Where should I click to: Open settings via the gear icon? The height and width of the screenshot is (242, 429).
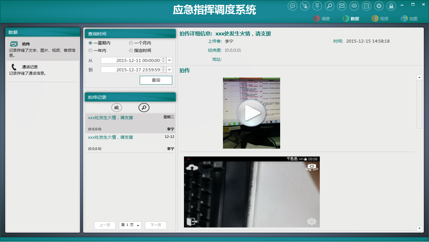[x=379, y=6]
